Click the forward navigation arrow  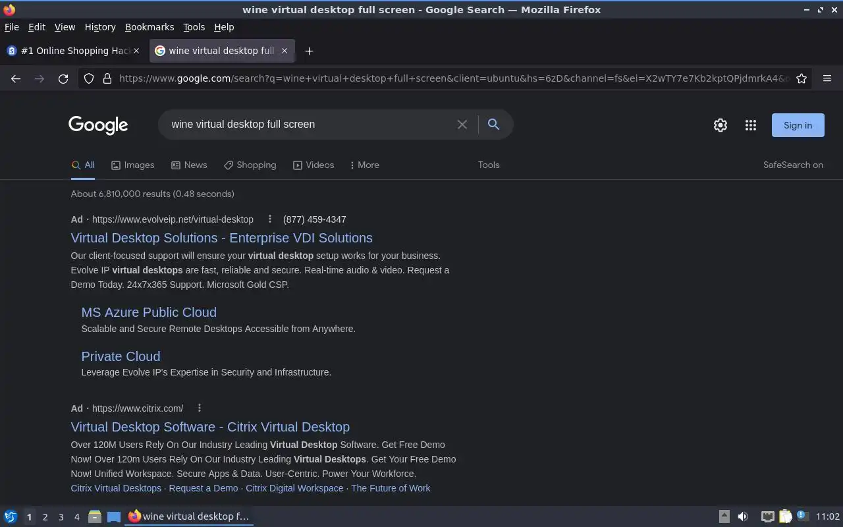coord(40,78)
